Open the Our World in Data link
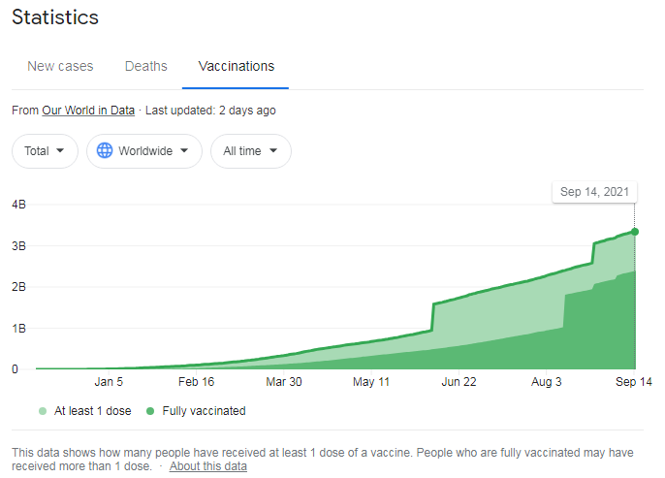The height and width of the screenshot is (478, 665). pos(88,111)
